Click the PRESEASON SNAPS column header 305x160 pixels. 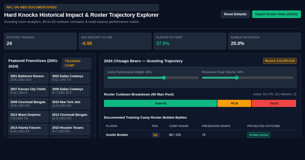click(x=216, y=126)
